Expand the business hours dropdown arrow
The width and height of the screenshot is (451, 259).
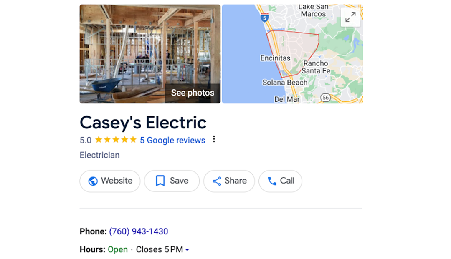coord(187,250)
